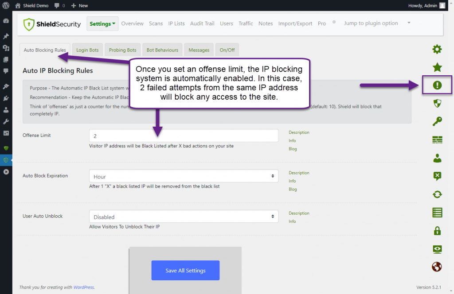454x294 pixels.
Task: Click Description link for Offense Limit
Action: 299,132
